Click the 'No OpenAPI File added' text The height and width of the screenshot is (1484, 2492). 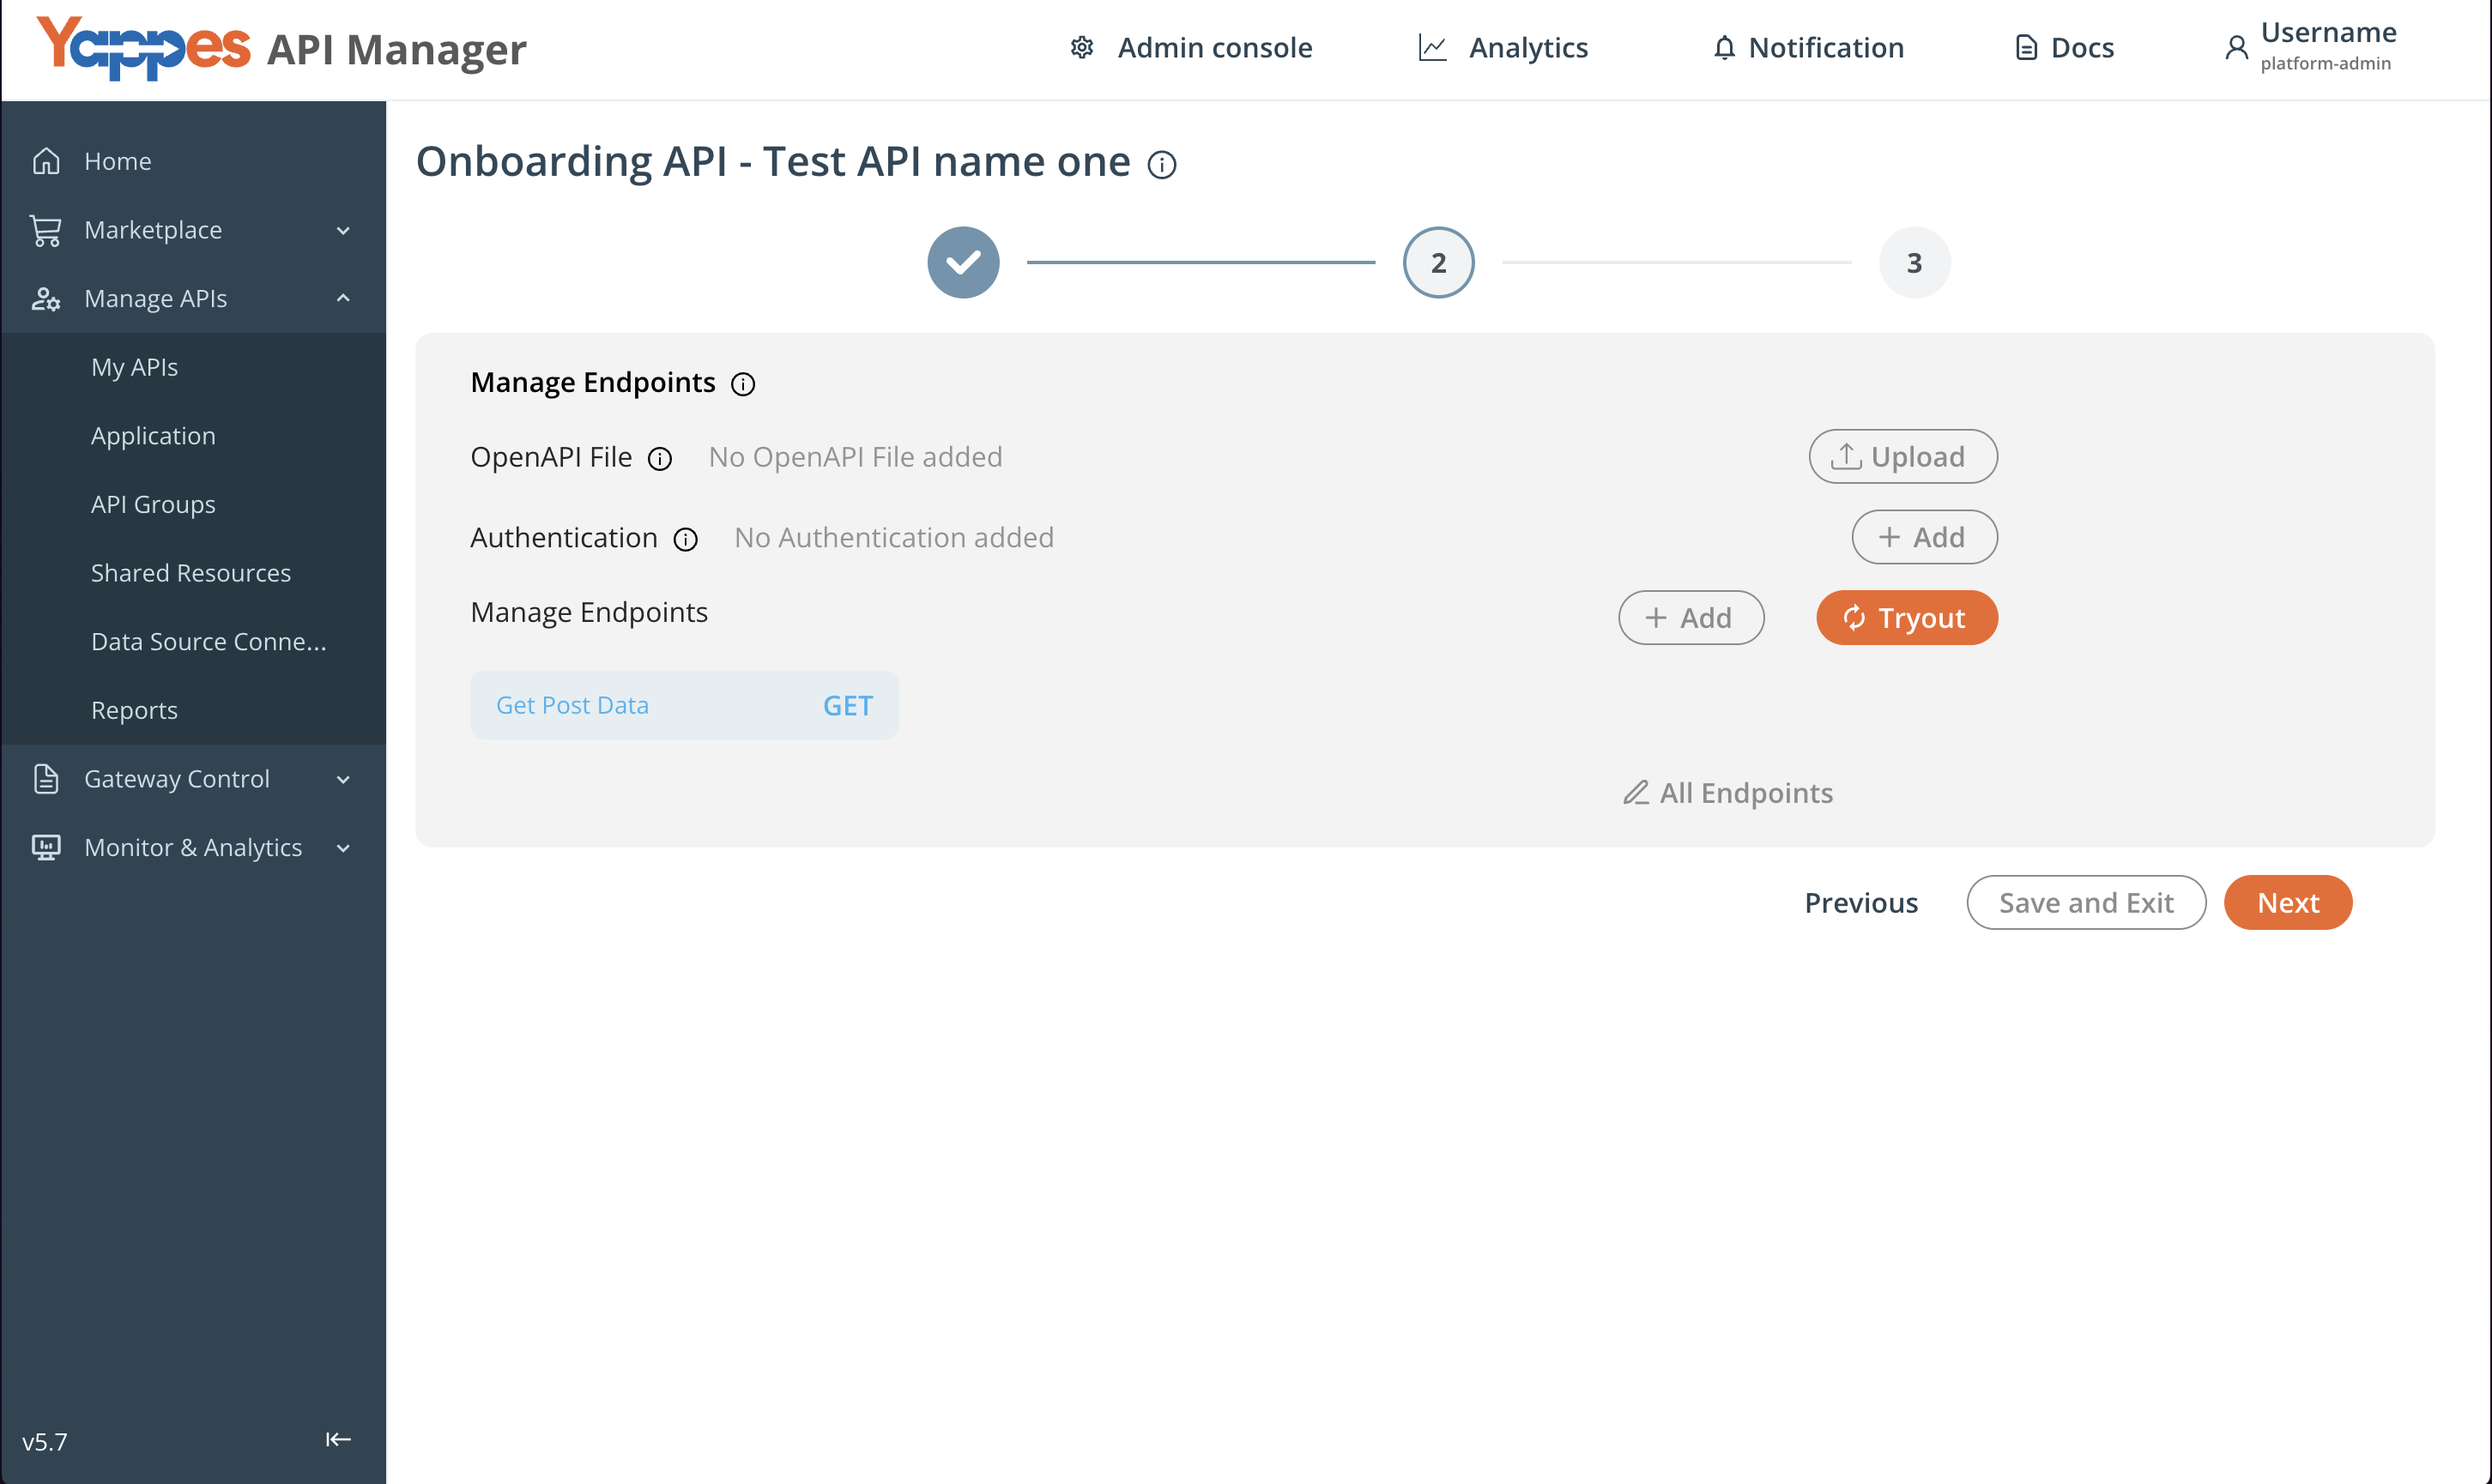pyautogui.click(x=856, y=457)
